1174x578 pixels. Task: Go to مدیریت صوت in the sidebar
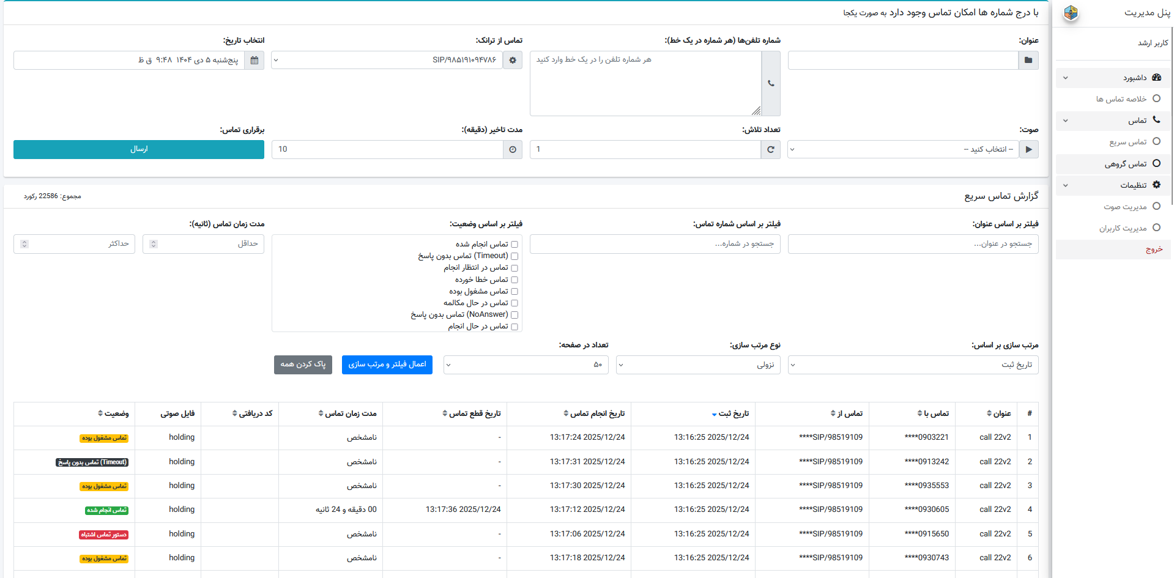click(x=1125, y=207)
